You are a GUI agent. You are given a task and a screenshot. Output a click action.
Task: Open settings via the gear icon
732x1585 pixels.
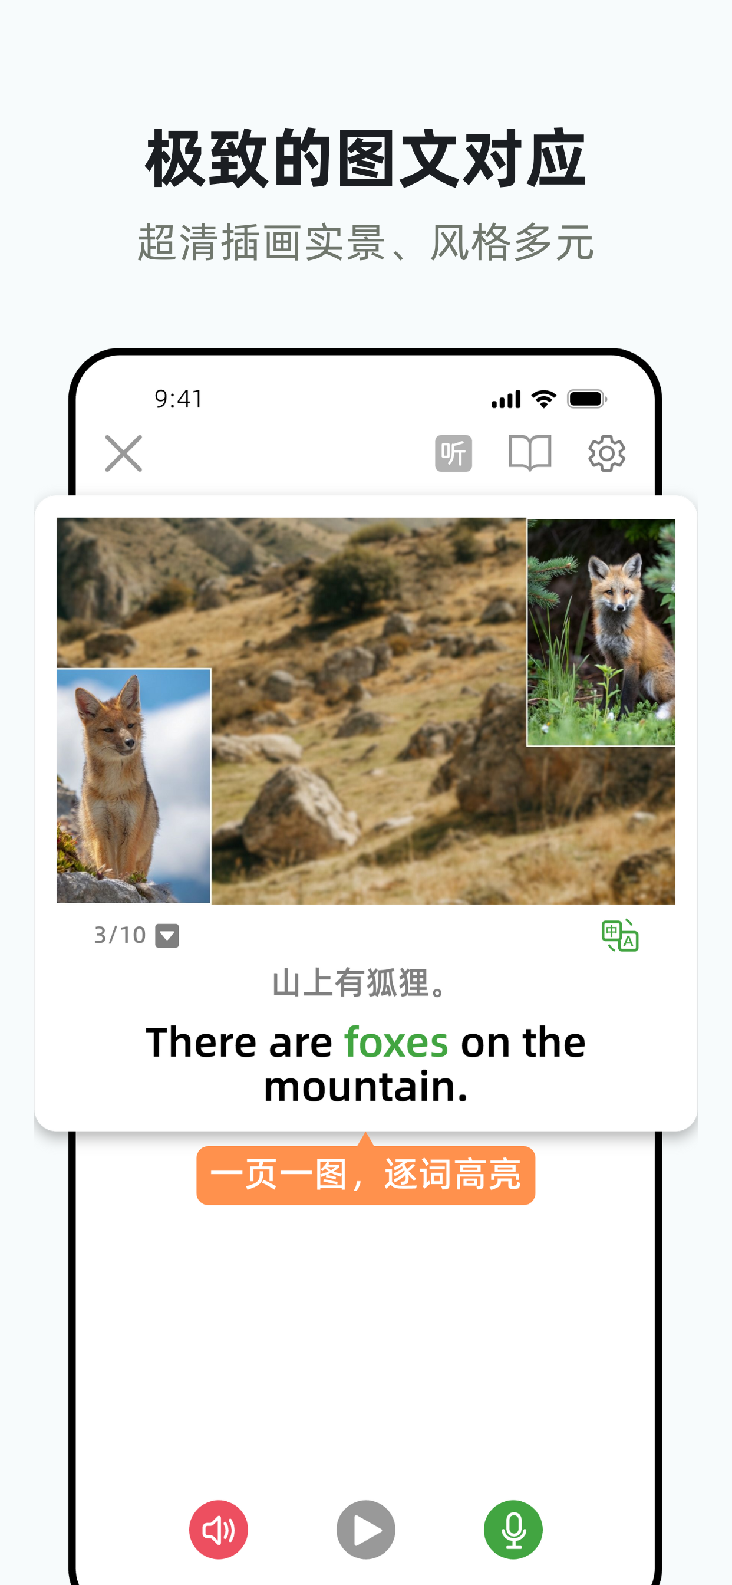point(606,453)
